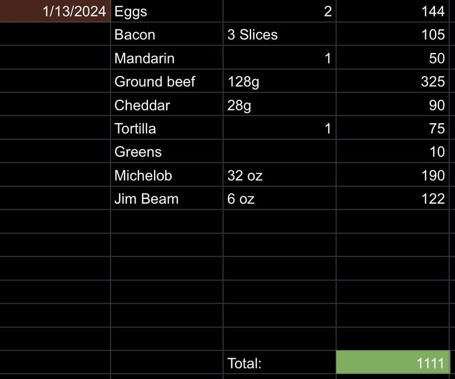Image resolution: width=455 pixels, height=379 pixels.
Task: Click the 325 calories cell
Action: click(393, 81)
